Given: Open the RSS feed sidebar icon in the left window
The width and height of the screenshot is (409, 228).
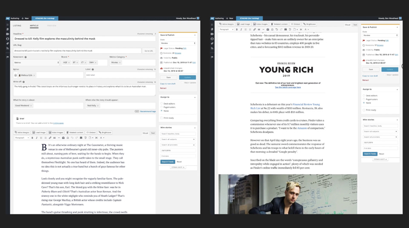Looking at the screenshot, I should pos(8,48).
